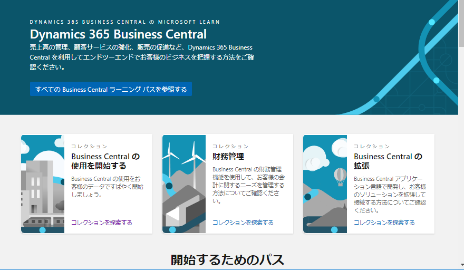The image size is (464, 270).
Task: Click コレクションを探索する link in 拡張 card
Action: (384, 223)
